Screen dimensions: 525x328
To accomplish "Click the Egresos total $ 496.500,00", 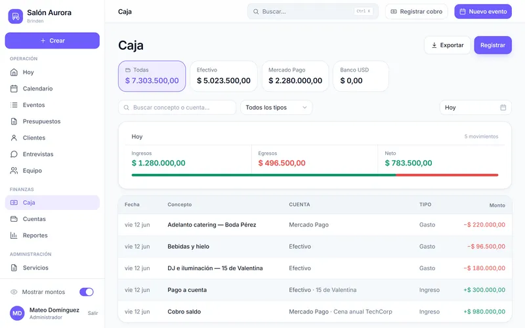I will click(x=282, y=163).
